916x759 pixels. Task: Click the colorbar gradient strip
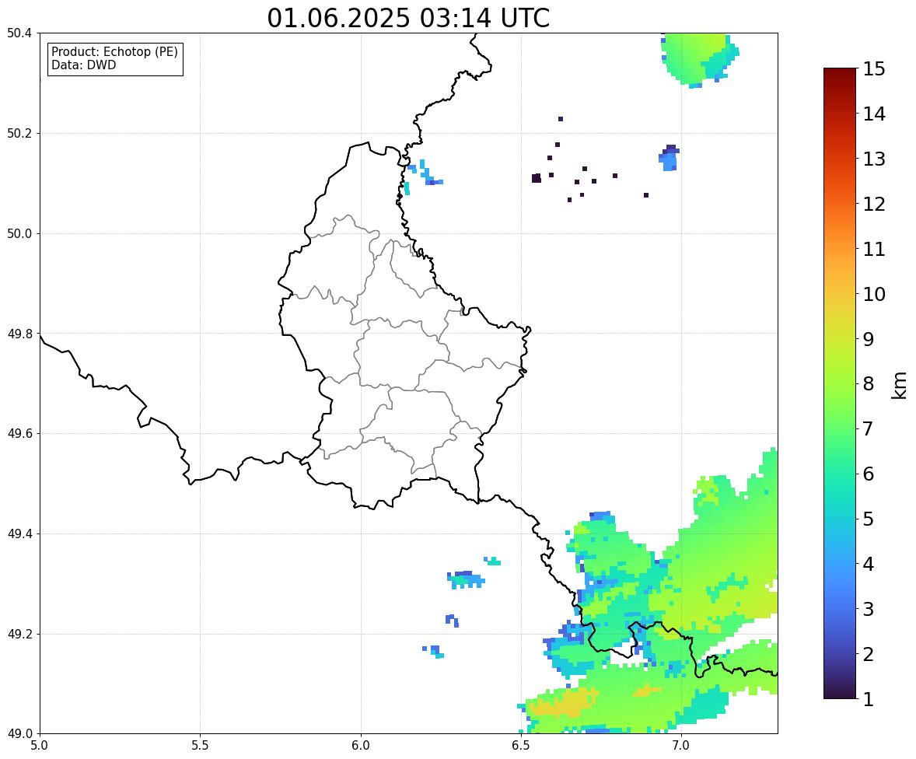click(840, 383)
